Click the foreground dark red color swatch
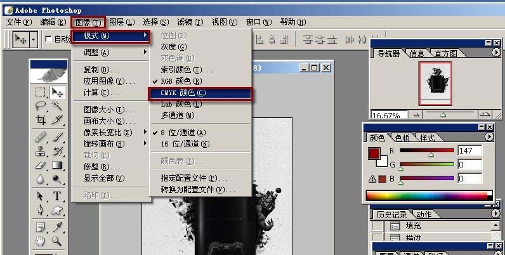Viewport: 505px width, 255px height. pyautogui.click(x=374, y=154)
